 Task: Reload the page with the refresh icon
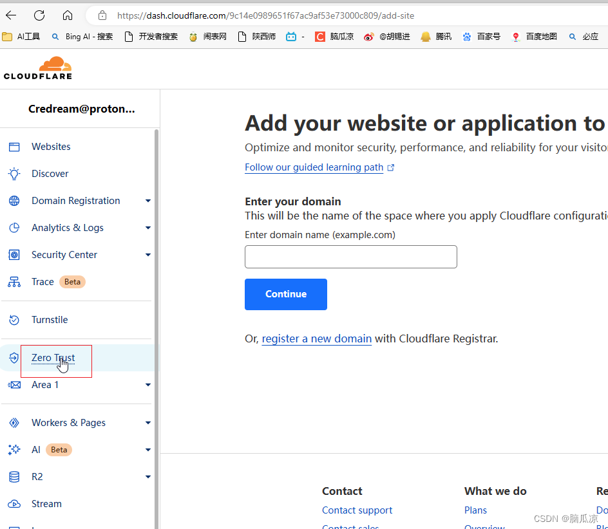39,15
